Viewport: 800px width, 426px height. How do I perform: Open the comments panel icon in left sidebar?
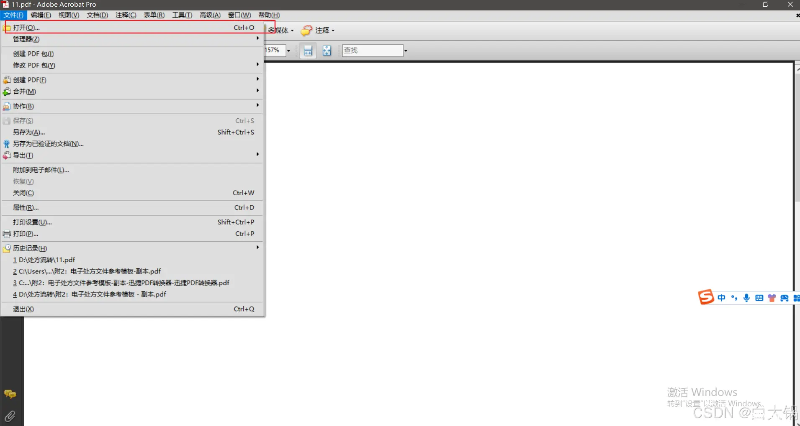click(x=10, y=394)
